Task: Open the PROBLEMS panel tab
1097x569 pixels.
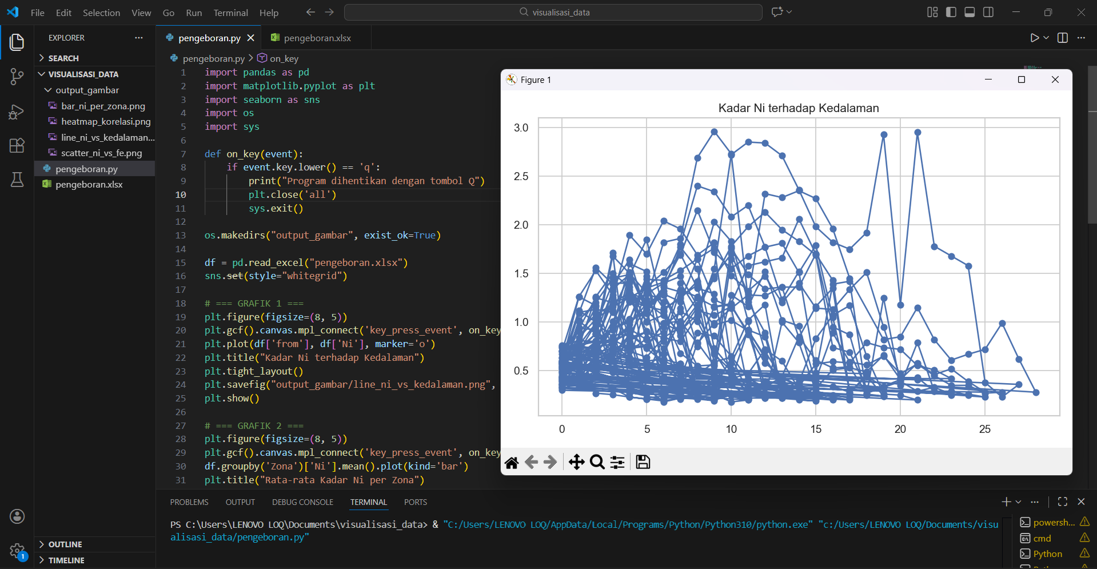Action: click(189, 502)
